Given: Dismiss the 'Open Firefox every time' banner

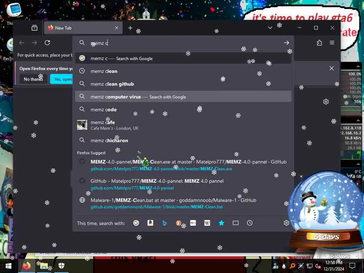Looking at the screenshot, I should [332, 68].
